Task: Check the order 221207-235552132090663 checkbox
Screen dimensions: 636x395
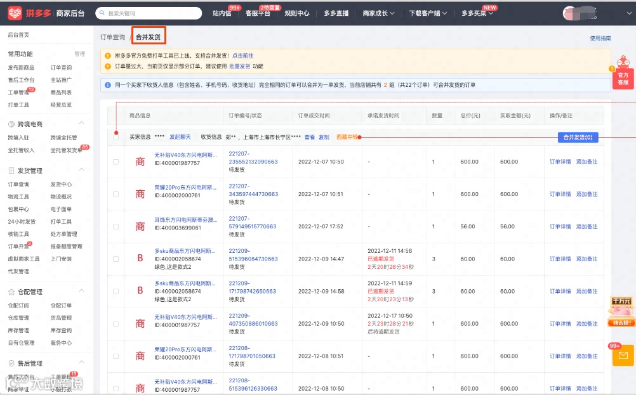Action: pos(116,162)
